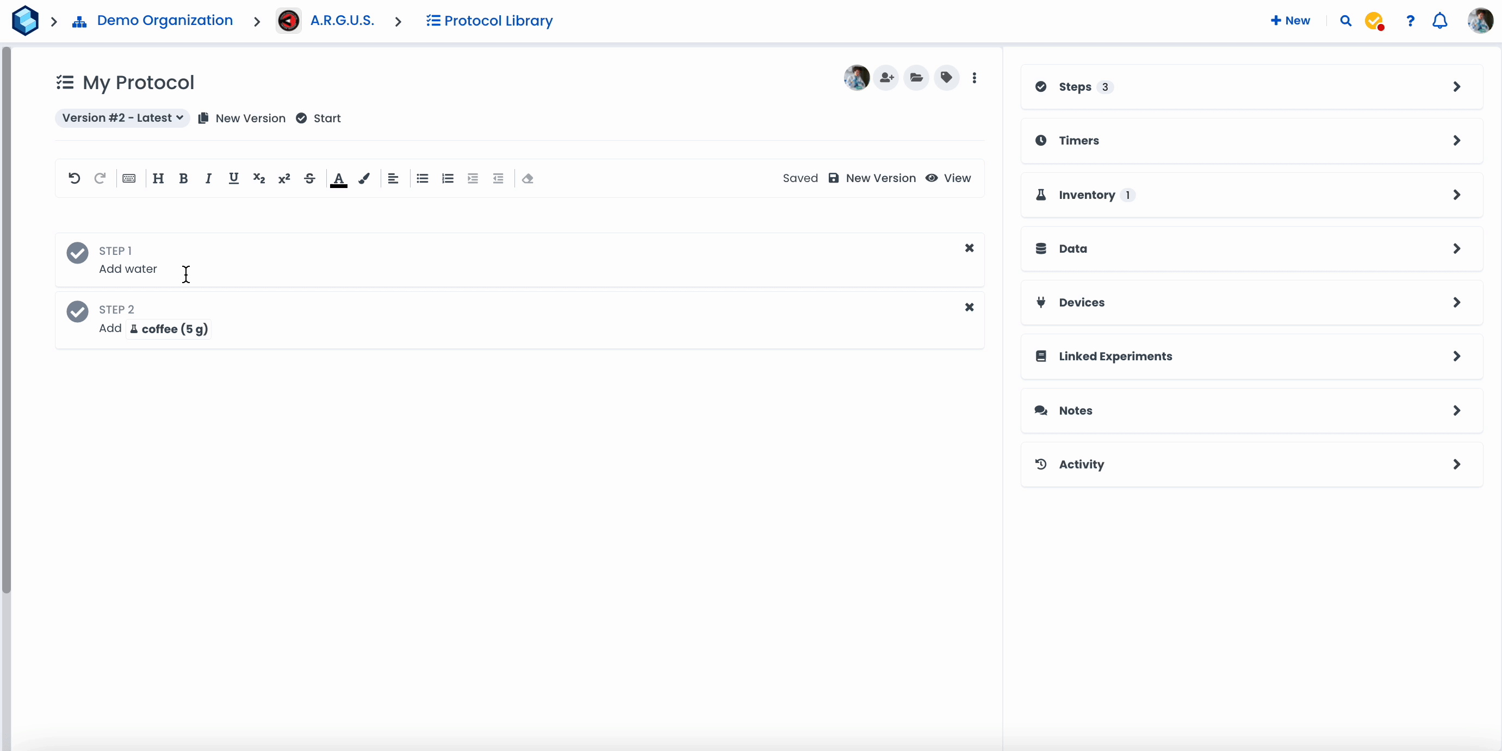Apply strikethrough formatting

309,178
